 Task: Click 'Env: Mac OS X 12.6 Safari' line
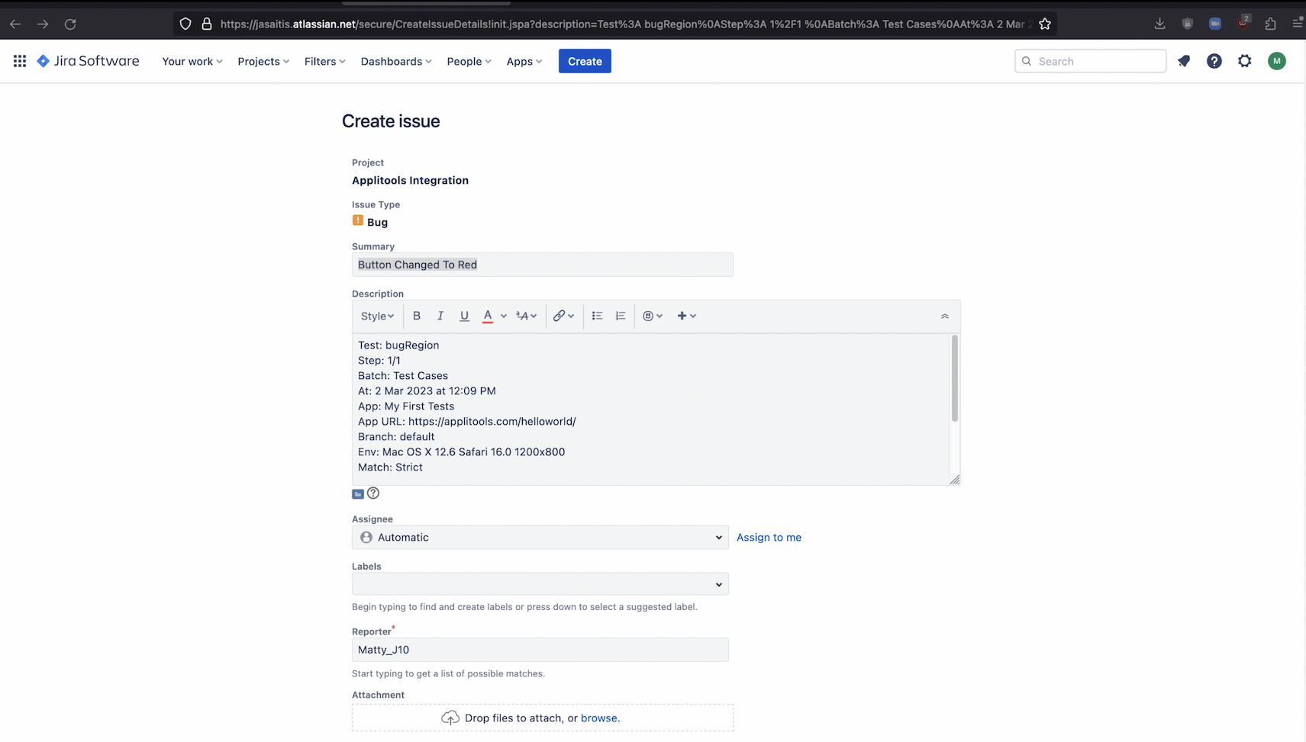[461, 451]
